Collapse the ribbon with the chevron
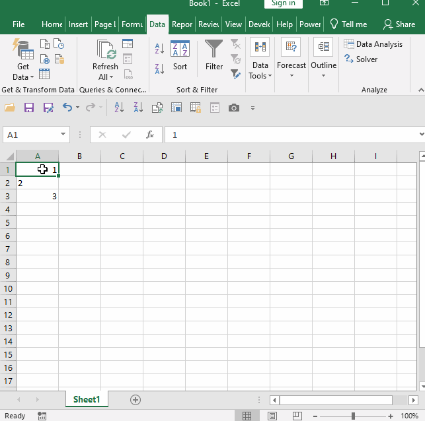The image size is (425, 421). click(x=421, y=90)
